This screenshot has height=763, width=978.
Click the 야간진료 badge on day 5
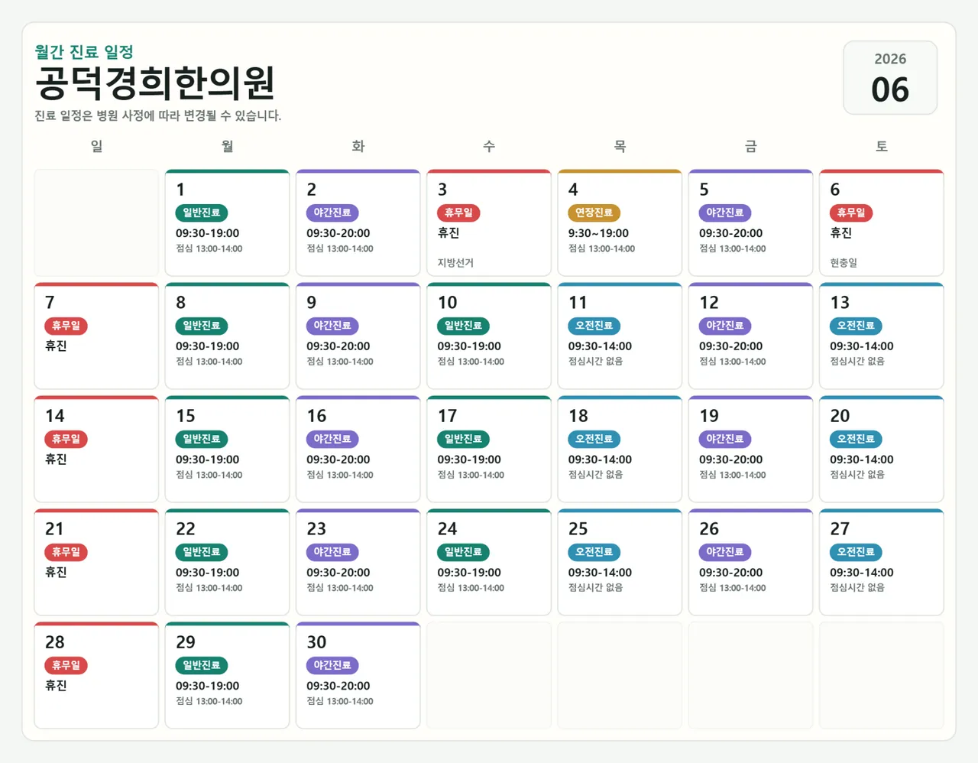pos(725,213)
